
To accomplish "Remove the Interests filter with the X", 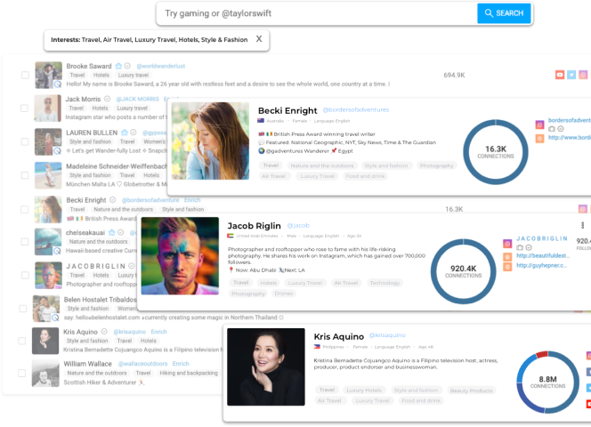I will (259, 39).
